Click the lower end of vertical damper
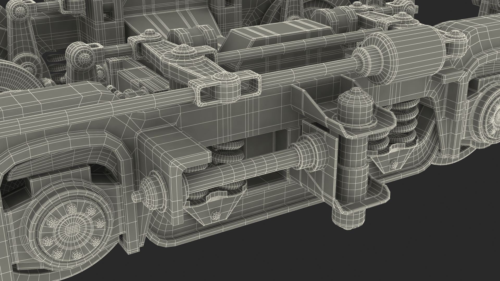500x281 pixels. tap(348, 219)
